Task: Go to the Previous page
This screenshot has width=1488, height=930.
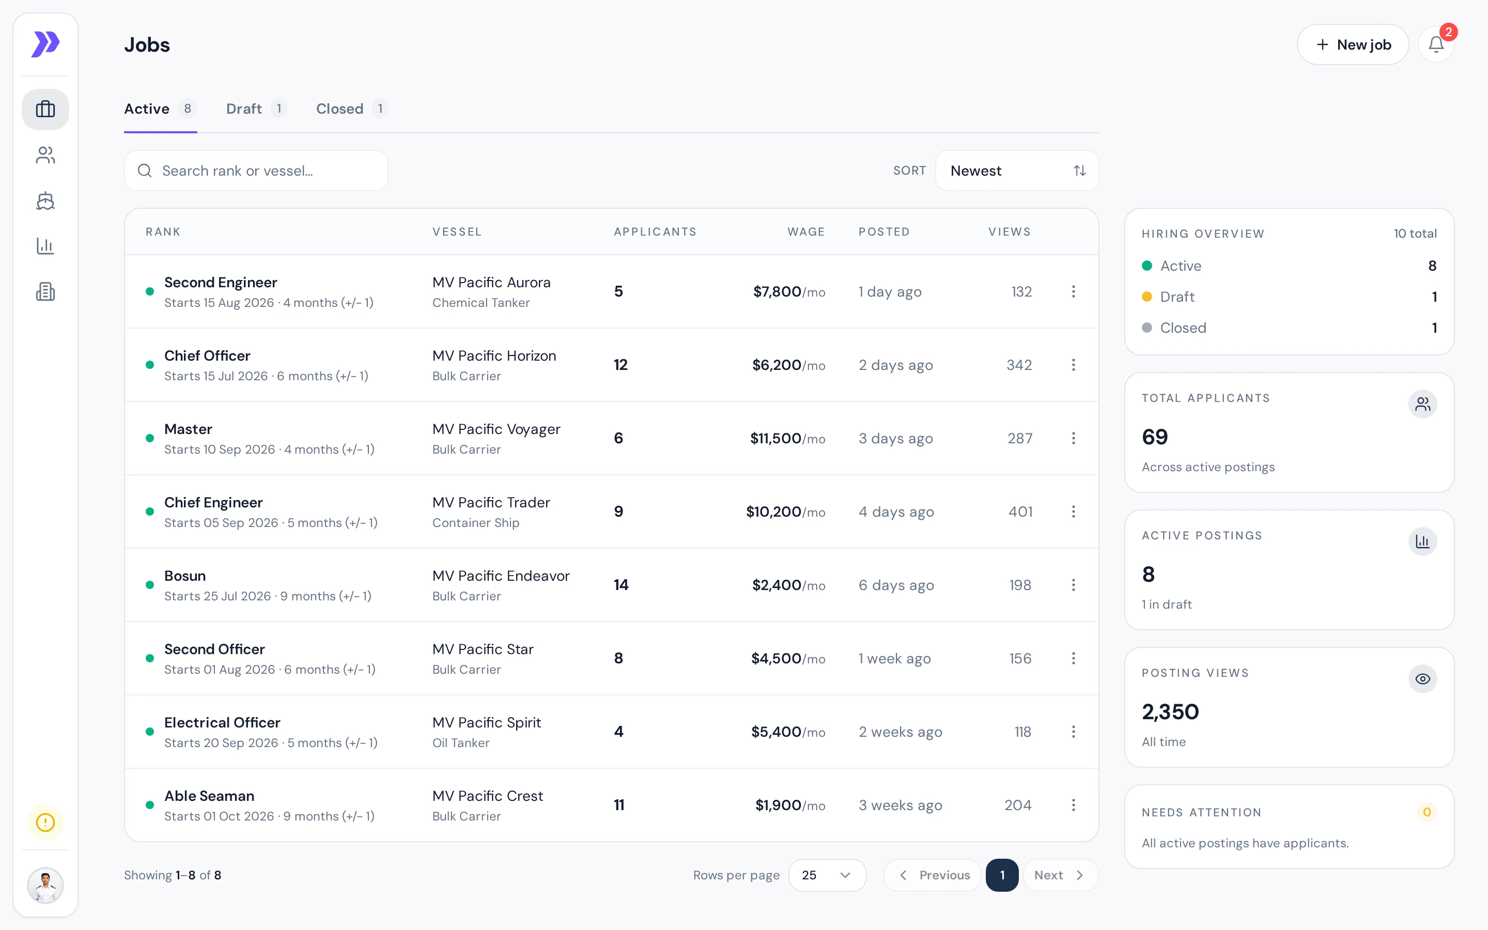Action: [x=934, y=875]
